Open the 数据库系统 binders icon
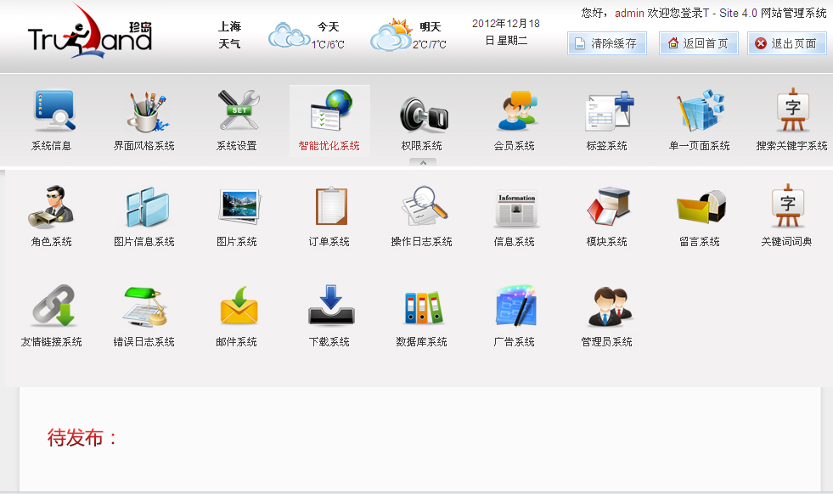 point(422,304)
